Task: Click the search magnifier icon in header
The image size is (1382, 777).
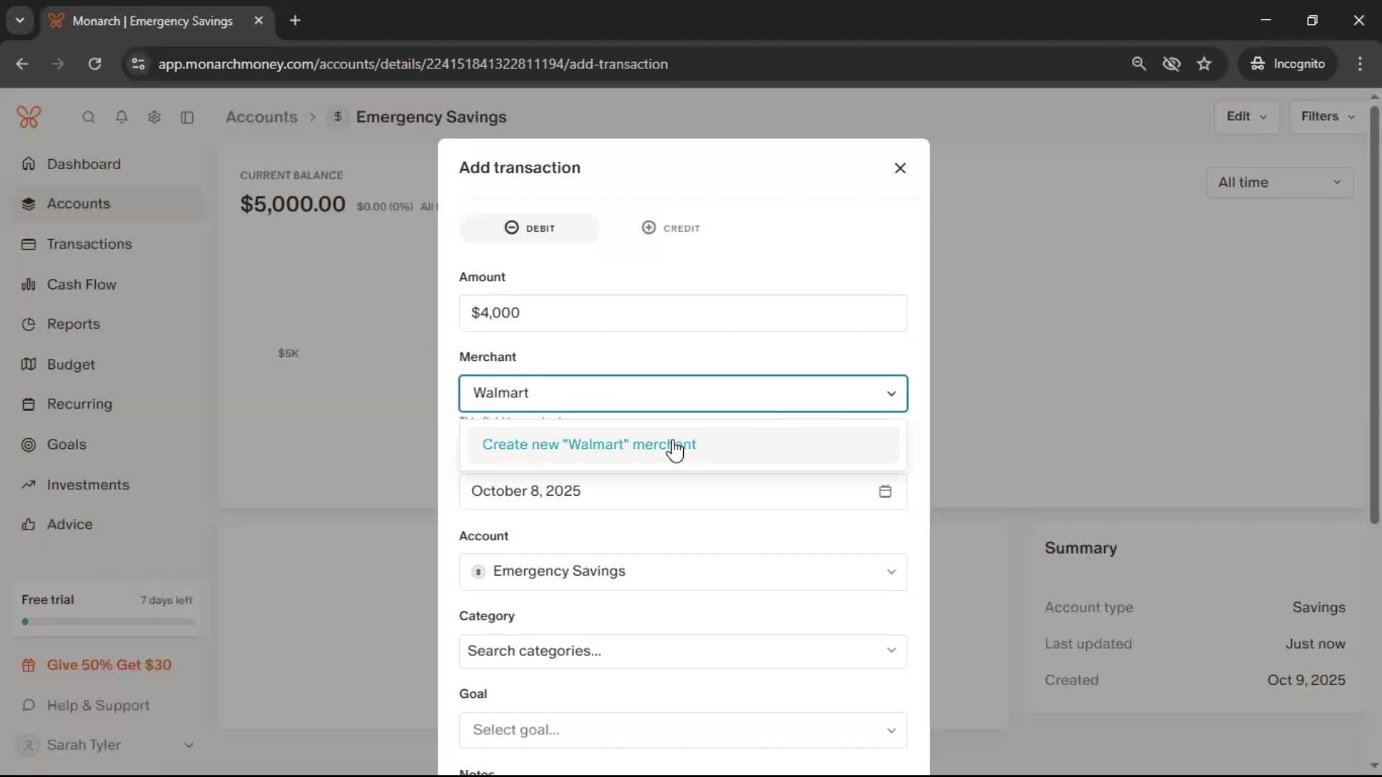Action: (89, 117)
